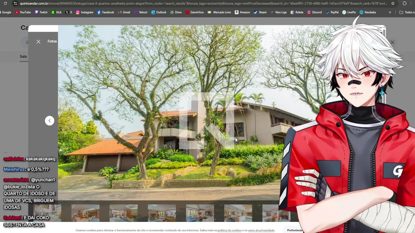Click the cookie Preferências button
415x233 pixels.
click(x=294, y=230)
